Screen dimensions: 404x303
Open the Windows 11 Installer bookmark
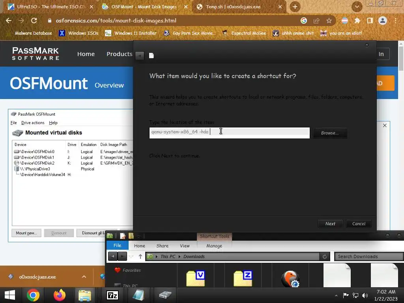click(x=131, y=33)
